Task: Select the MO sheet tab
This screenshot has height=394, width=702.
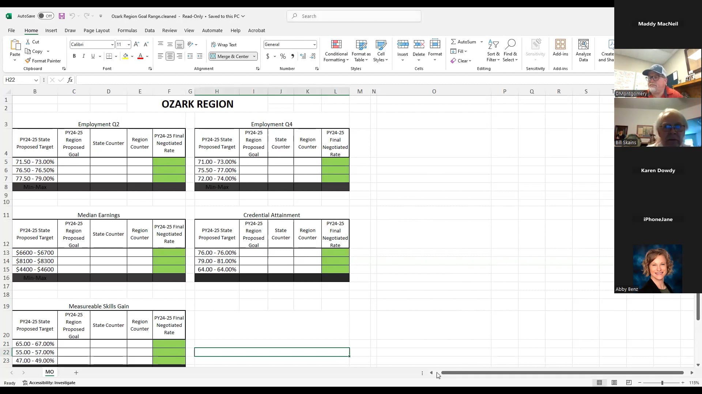Action: click(49, 372)
